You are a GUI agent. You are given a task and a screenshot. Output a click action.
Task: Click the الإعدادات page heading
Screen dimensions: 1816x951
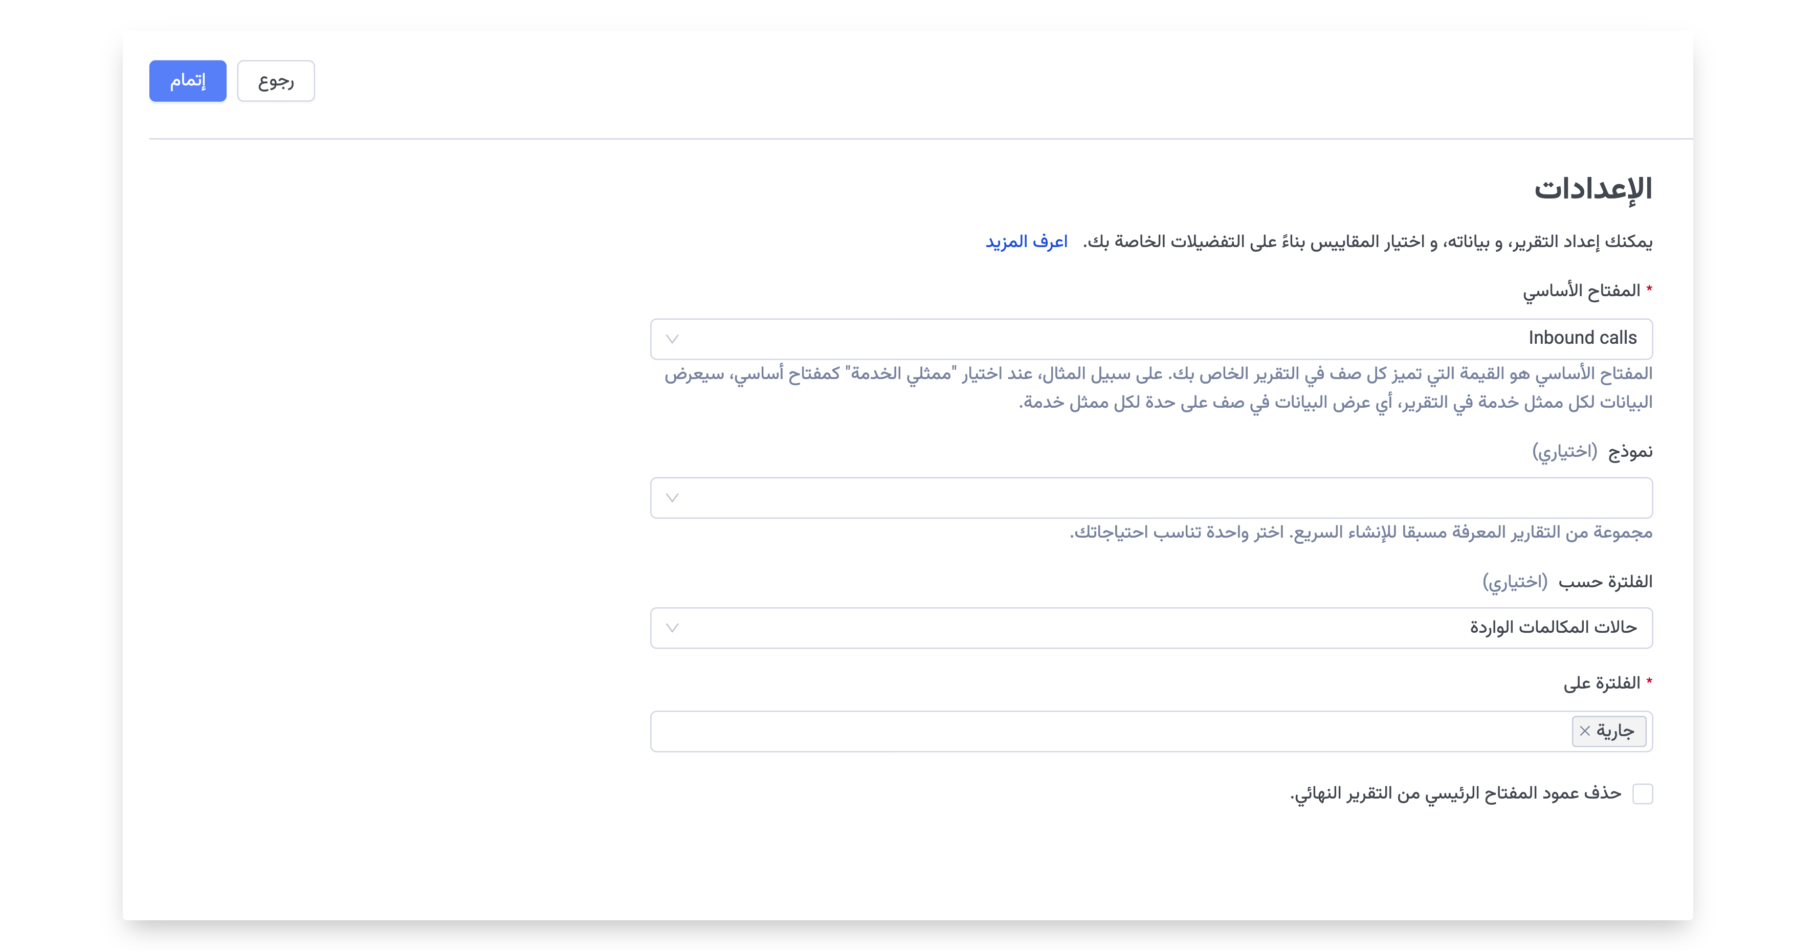point(1593,189)
